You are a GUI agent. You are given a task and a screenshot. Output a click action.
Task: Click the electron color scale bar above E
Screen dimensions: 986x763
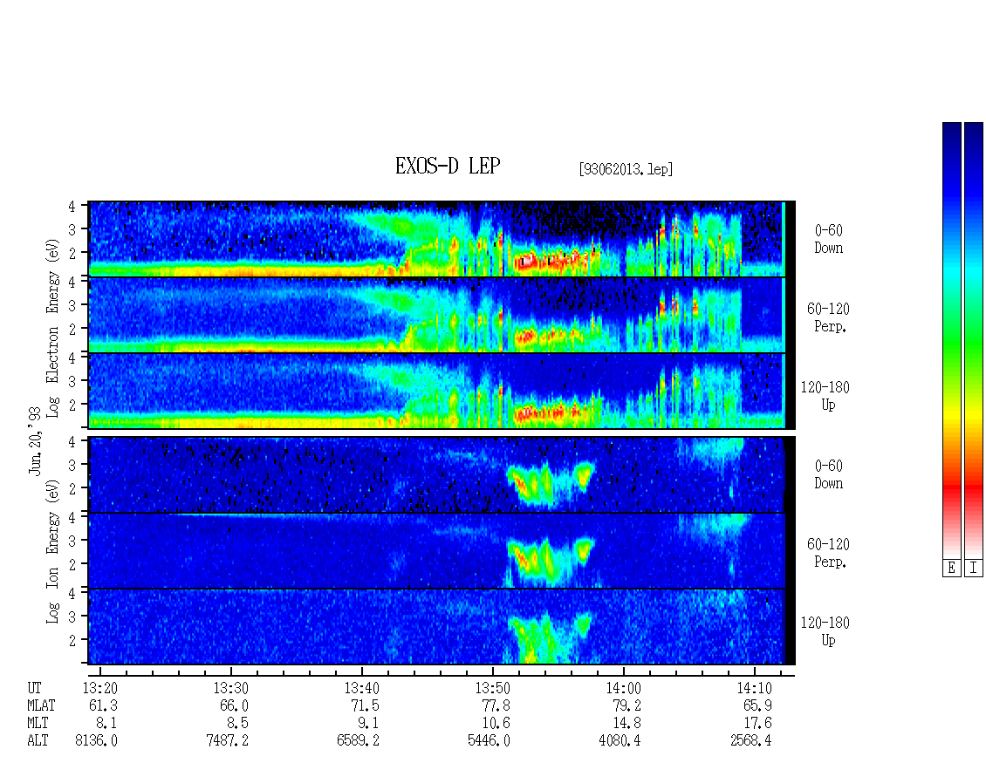tap(951, 340)
